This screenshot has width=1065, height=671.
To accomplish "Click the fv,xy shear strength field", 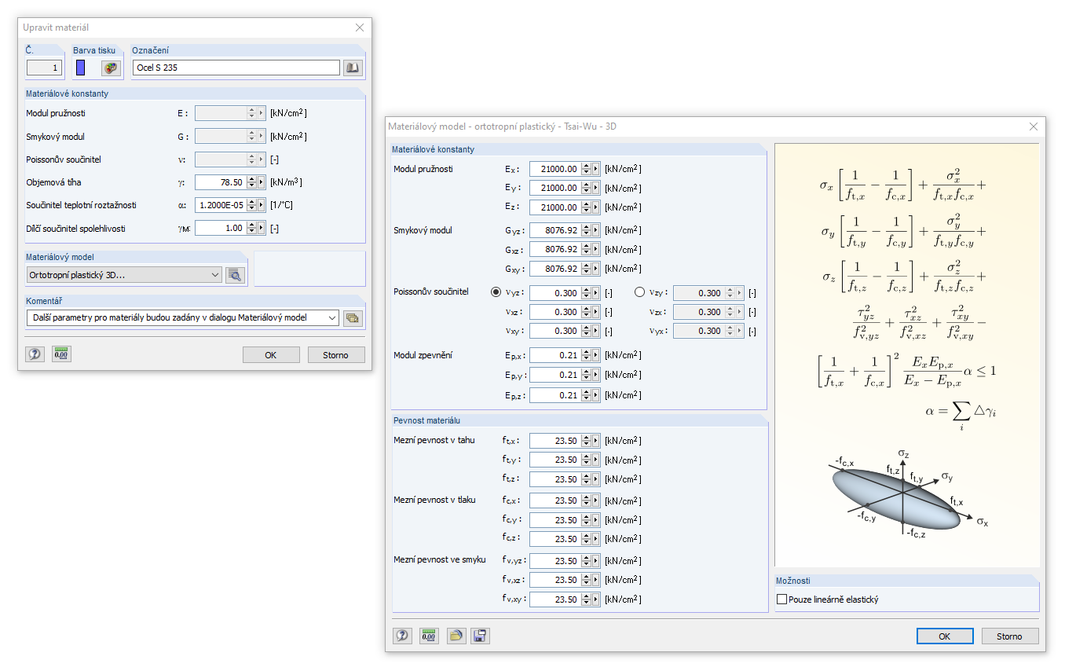I will [555, 599].
